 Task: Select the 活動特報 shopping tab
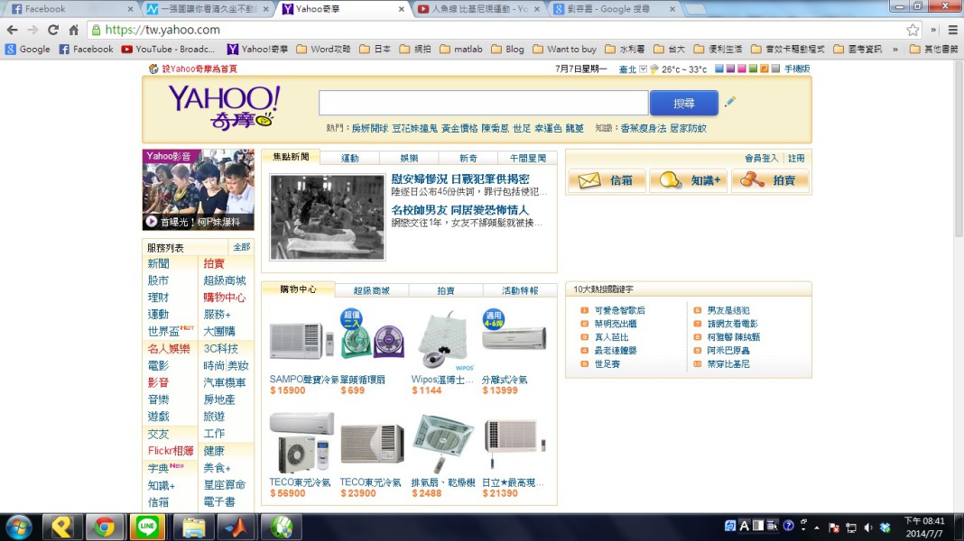tap(520, 290)
